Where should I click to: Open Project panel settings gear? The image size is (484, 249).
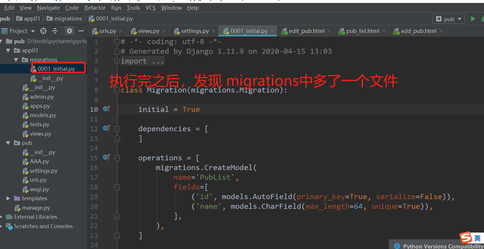click(x=70, y=31)
